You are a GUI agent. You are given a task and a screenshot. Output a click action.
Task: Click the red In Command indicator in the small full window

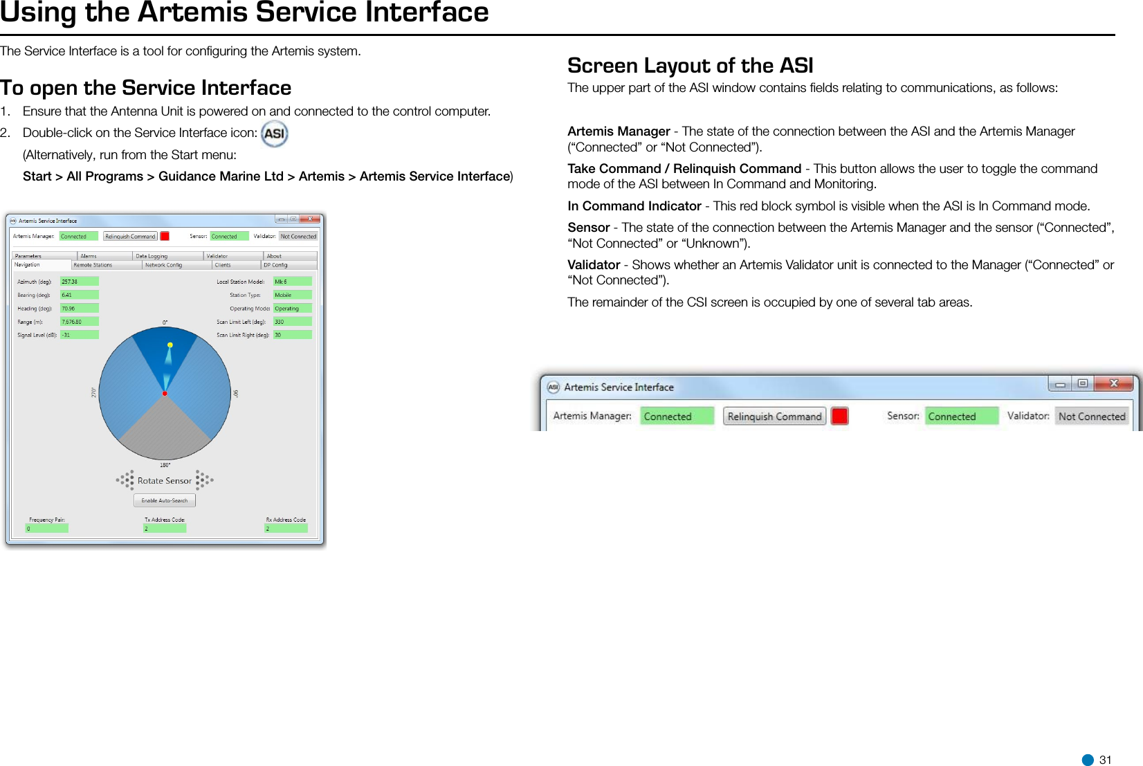[165, 236]
